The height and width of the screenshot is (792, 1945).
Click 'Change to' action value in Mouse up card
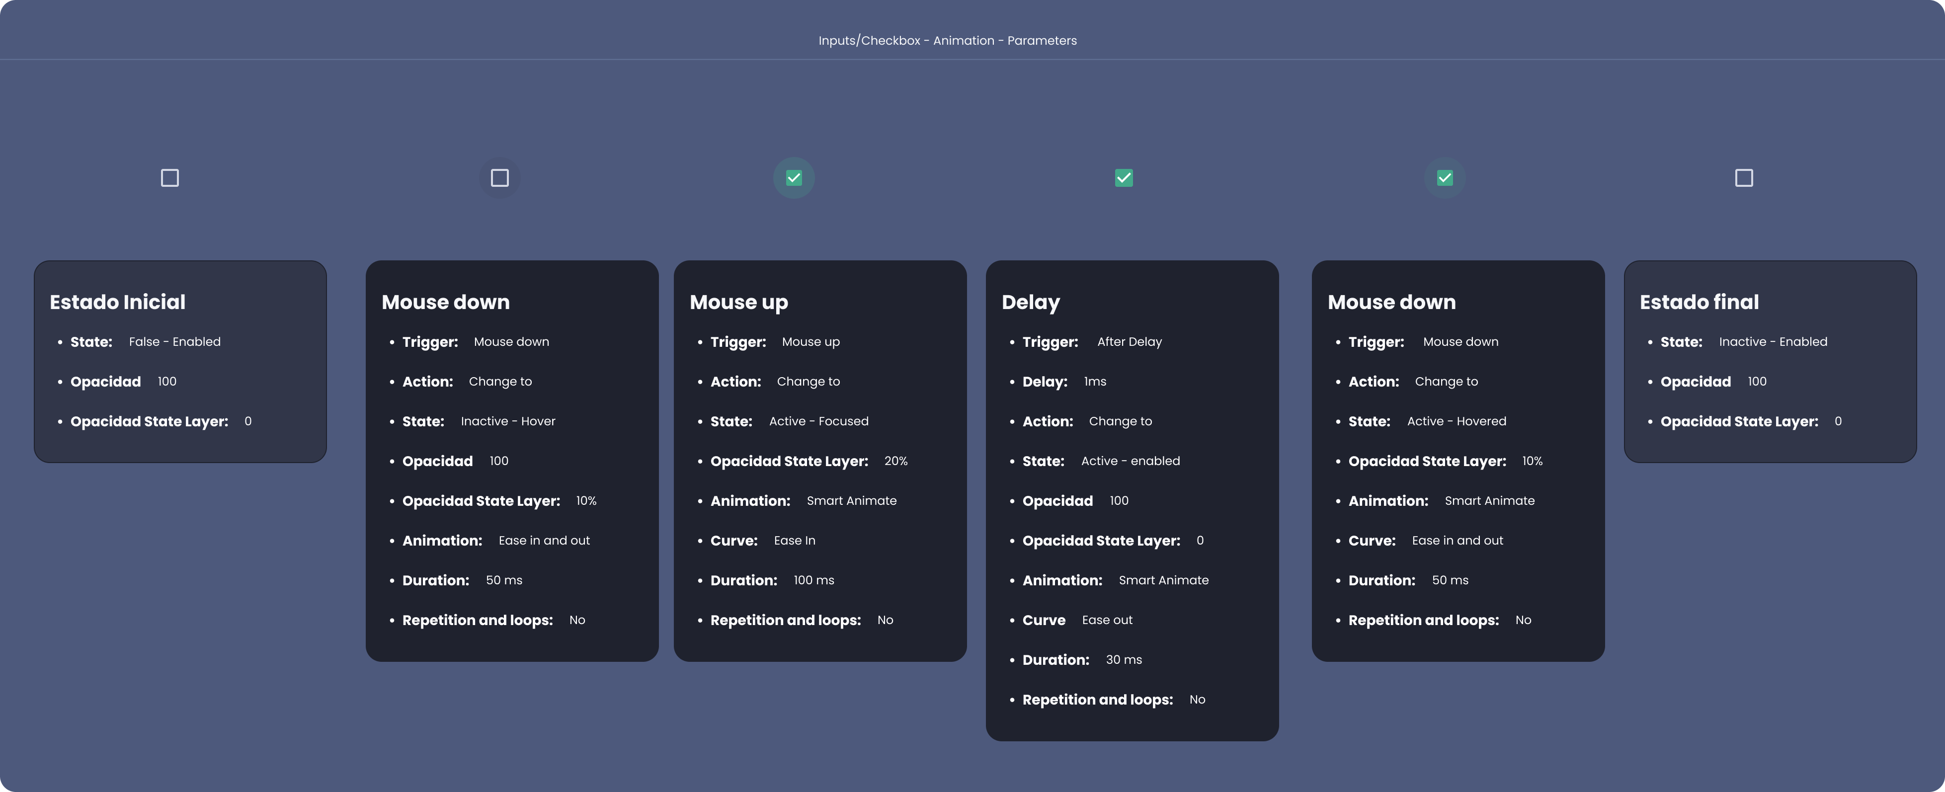808,382
